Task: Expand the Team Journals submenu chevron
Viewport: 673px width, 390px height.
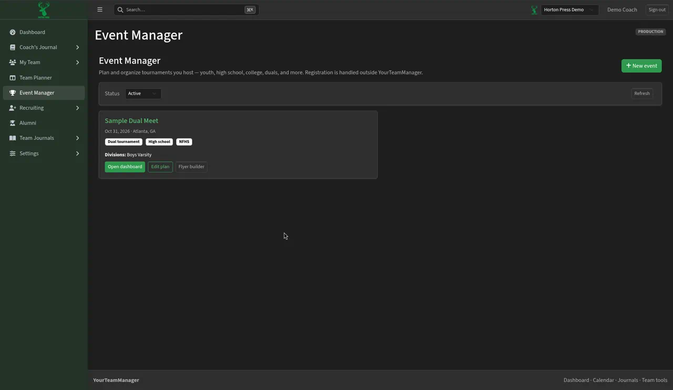Action: click(x=77, y=138)
